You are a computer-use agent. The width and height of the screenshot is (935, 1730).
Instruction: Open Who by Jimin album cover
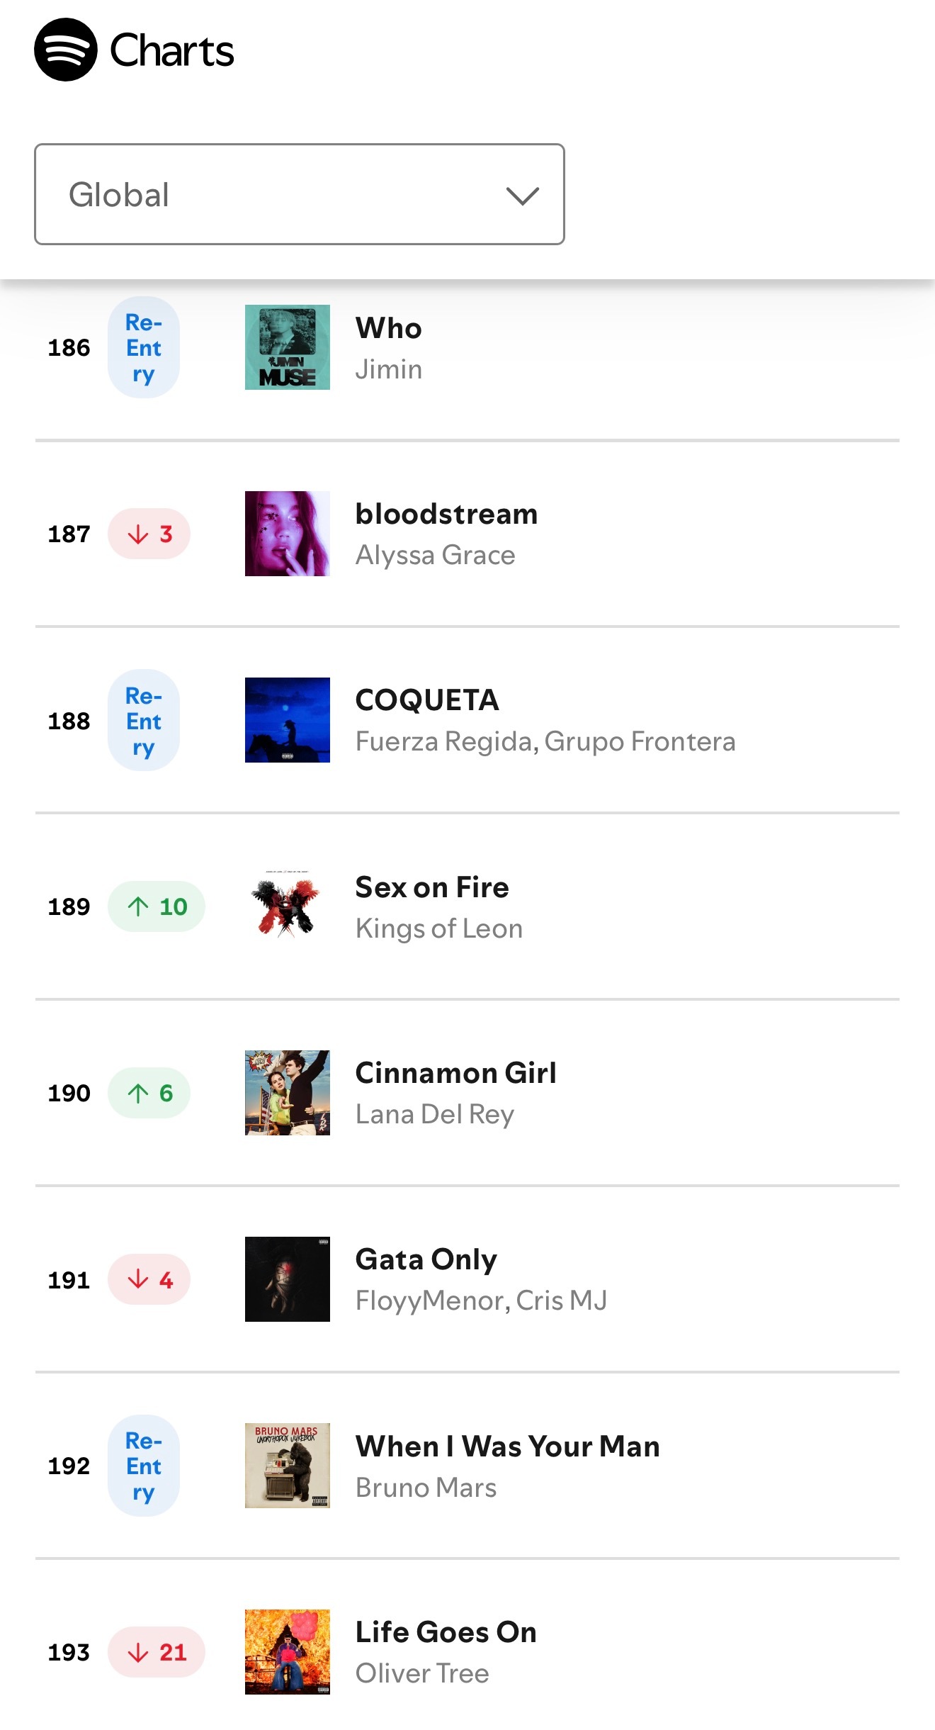pos(288,347)
